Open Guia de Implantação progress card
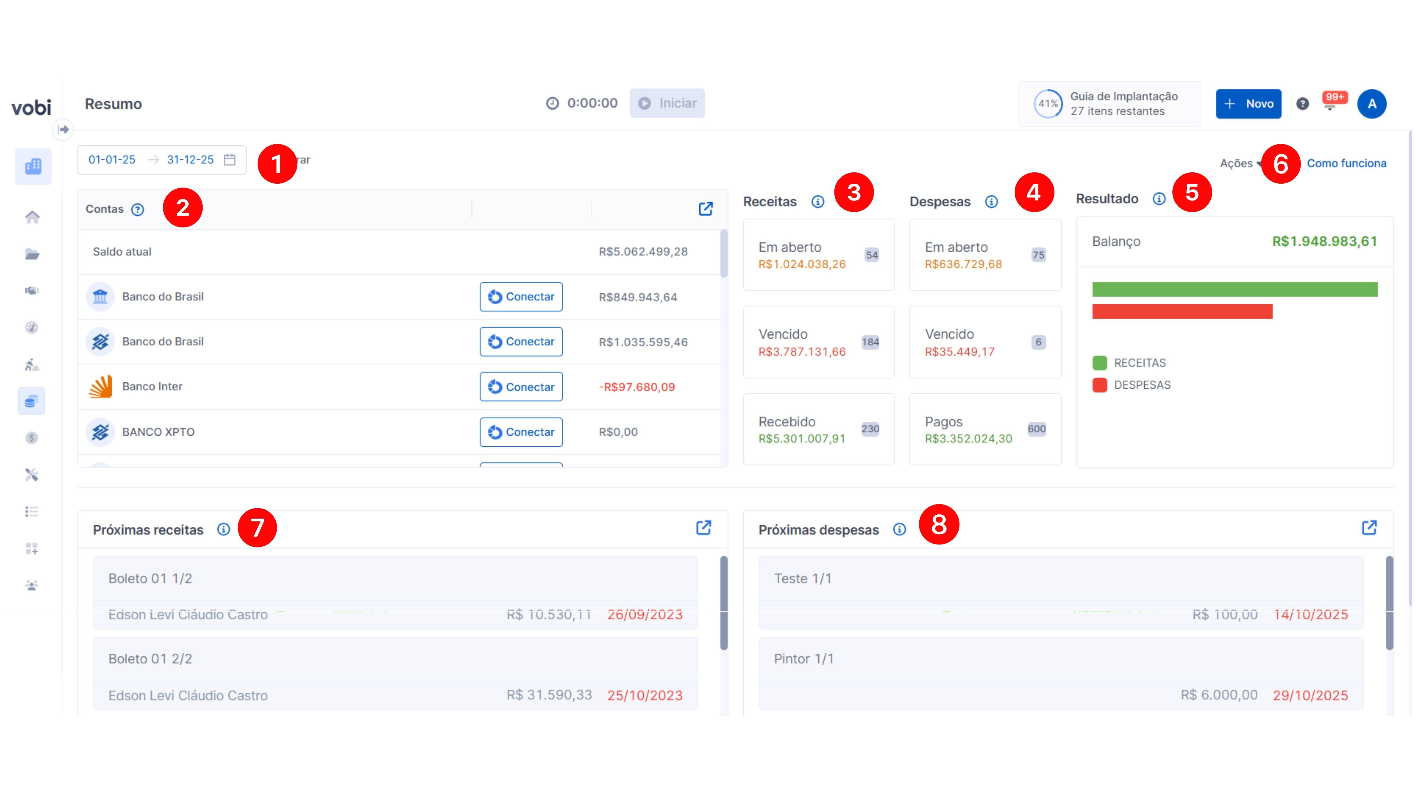1416x796 pixels. point(1109,104)
